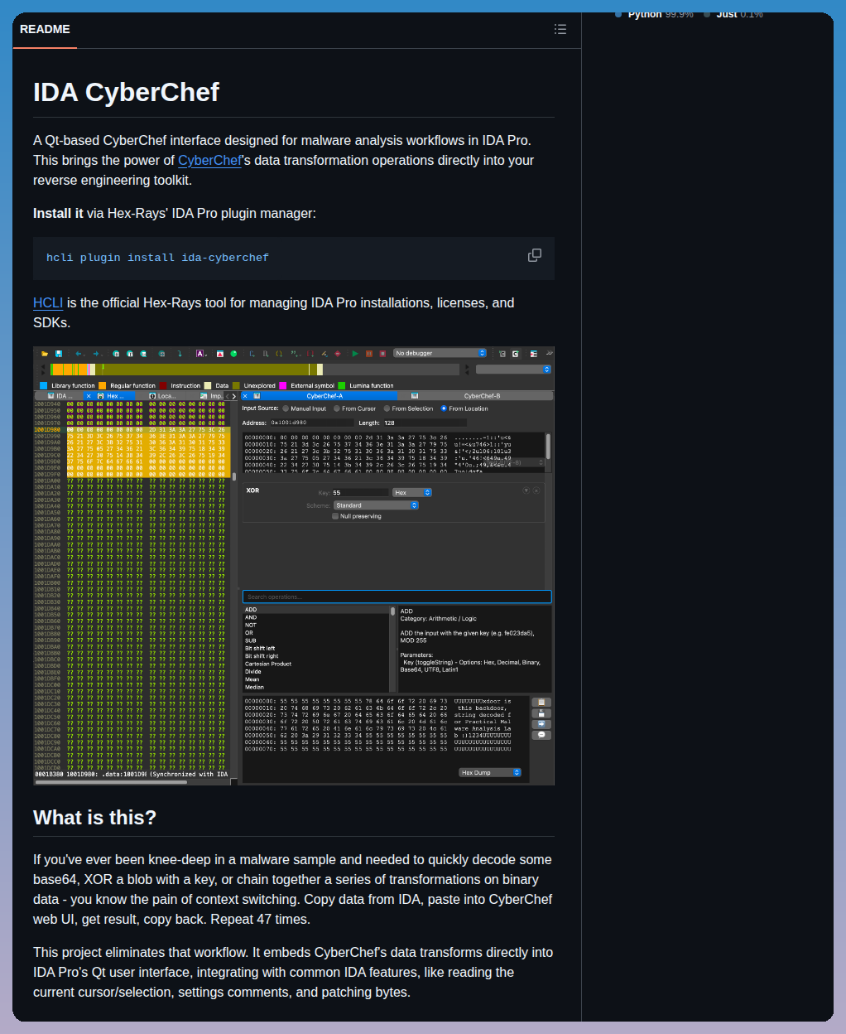Open the CyberChef hyperlink
This screenshot has height=1034, width=846.
210,160
